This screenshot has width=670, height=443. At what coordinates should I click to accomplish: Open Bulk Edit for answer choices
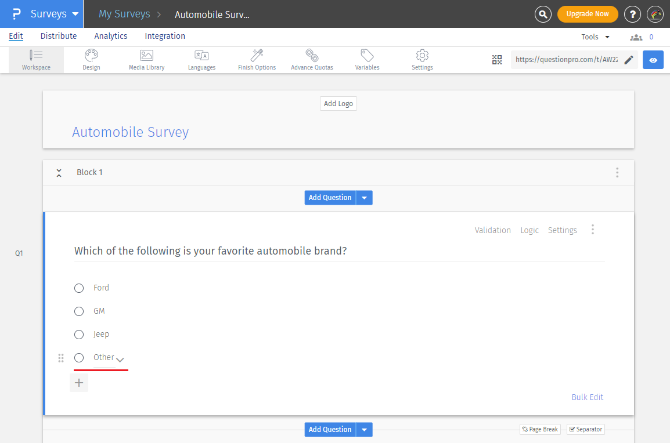(587, 397)
